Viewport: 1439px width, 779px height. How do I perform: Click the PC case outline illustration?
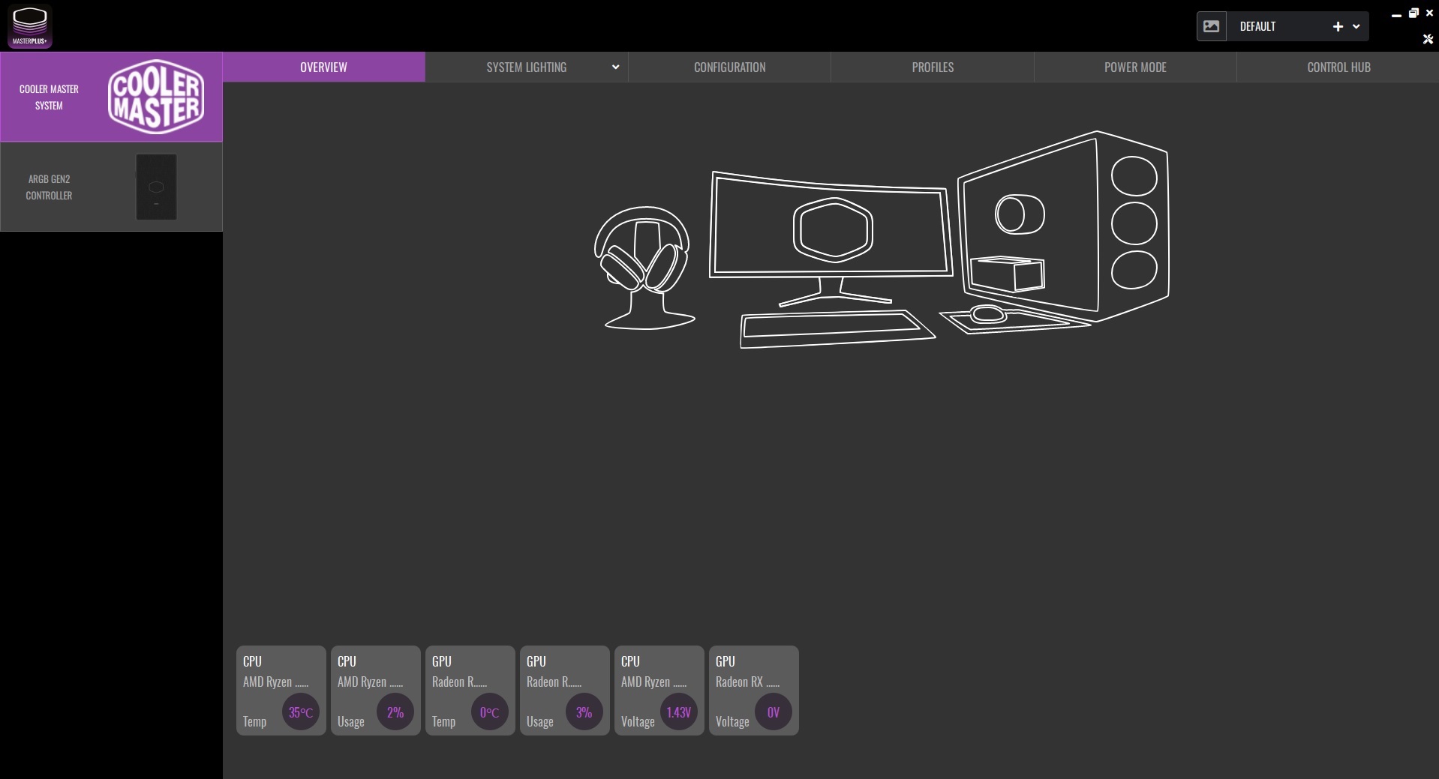tap(1065, 225)
